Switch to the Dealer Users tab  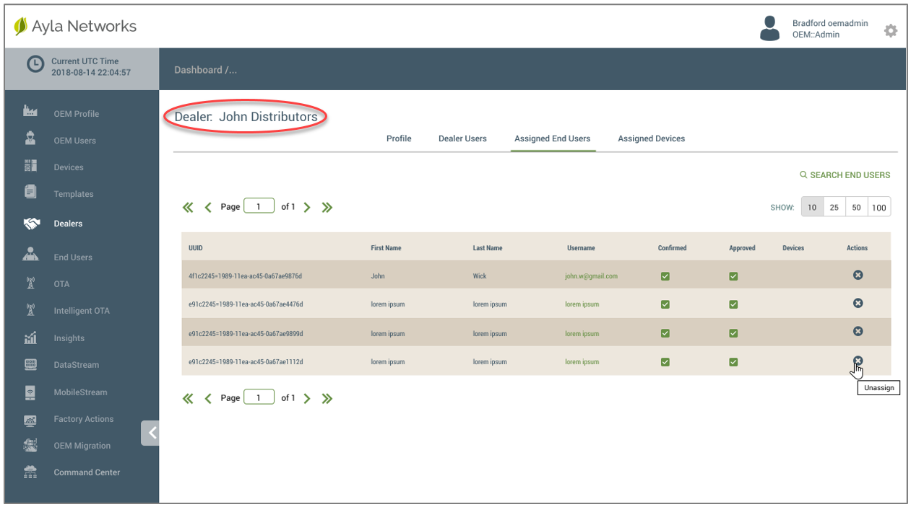click(462, 138)
